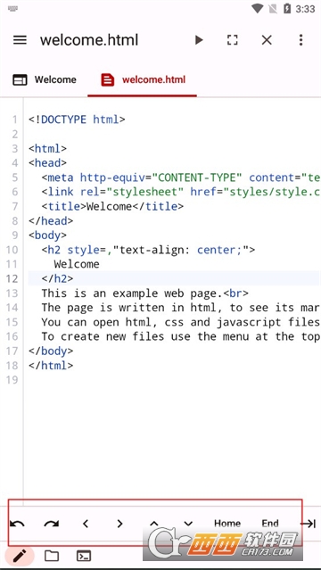Open the file browser folder icon
321x570 pixels.
coord(52,556)
